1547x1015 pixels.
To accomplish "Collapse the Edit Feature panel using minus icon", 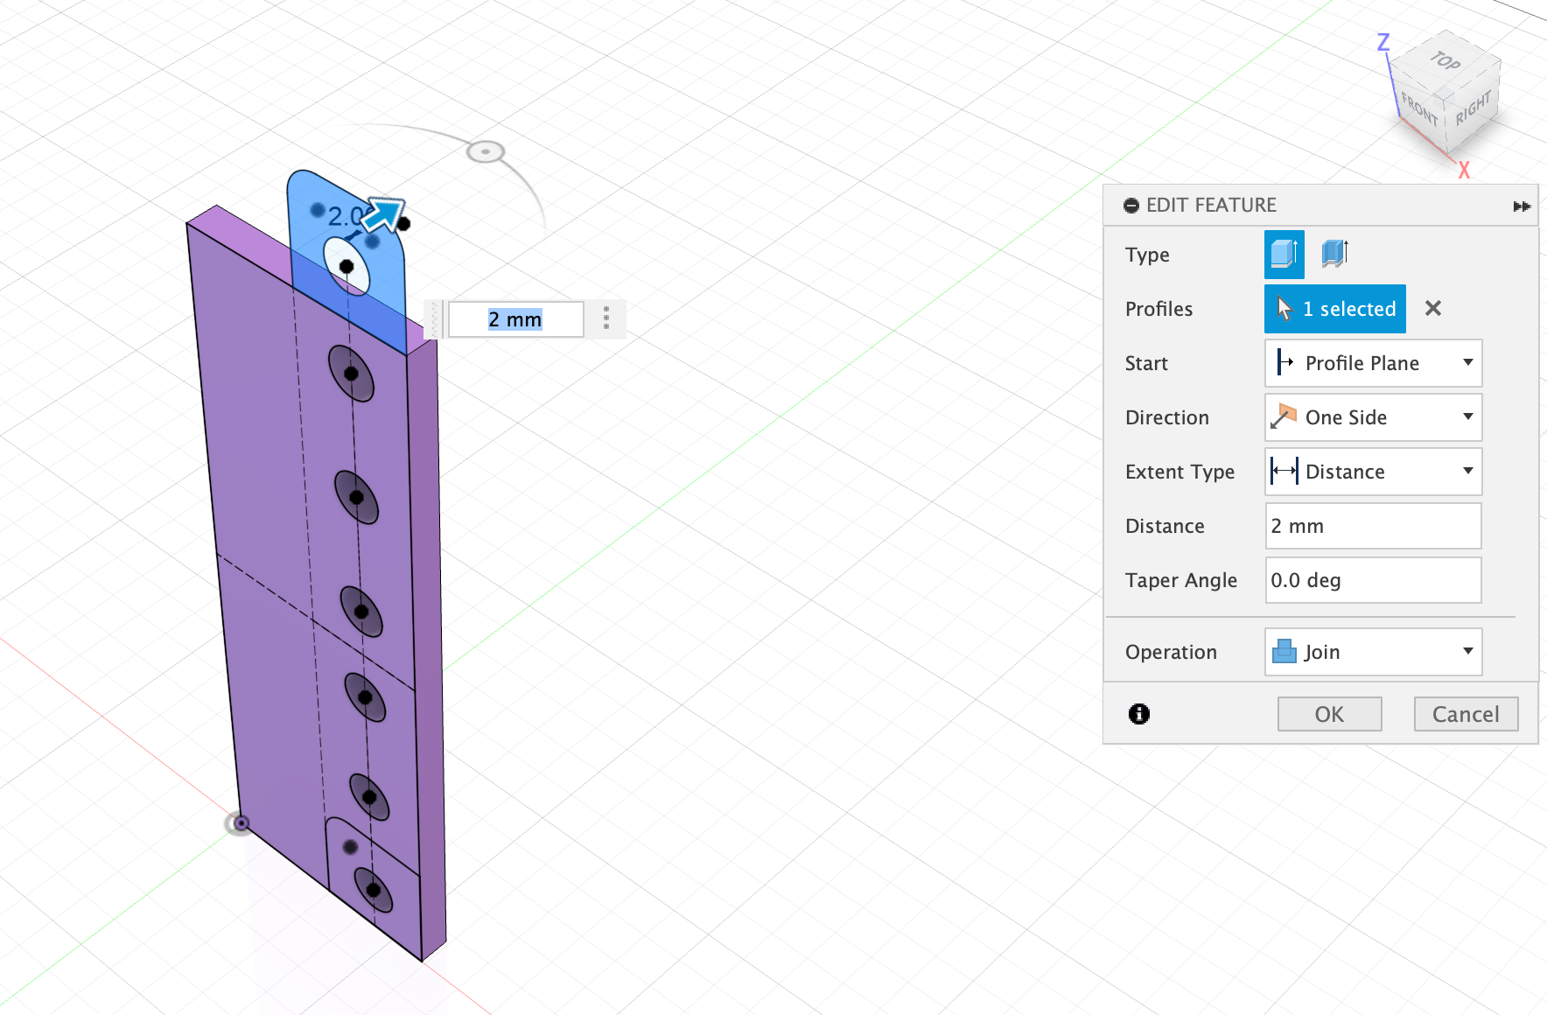I will [1131, 206].
